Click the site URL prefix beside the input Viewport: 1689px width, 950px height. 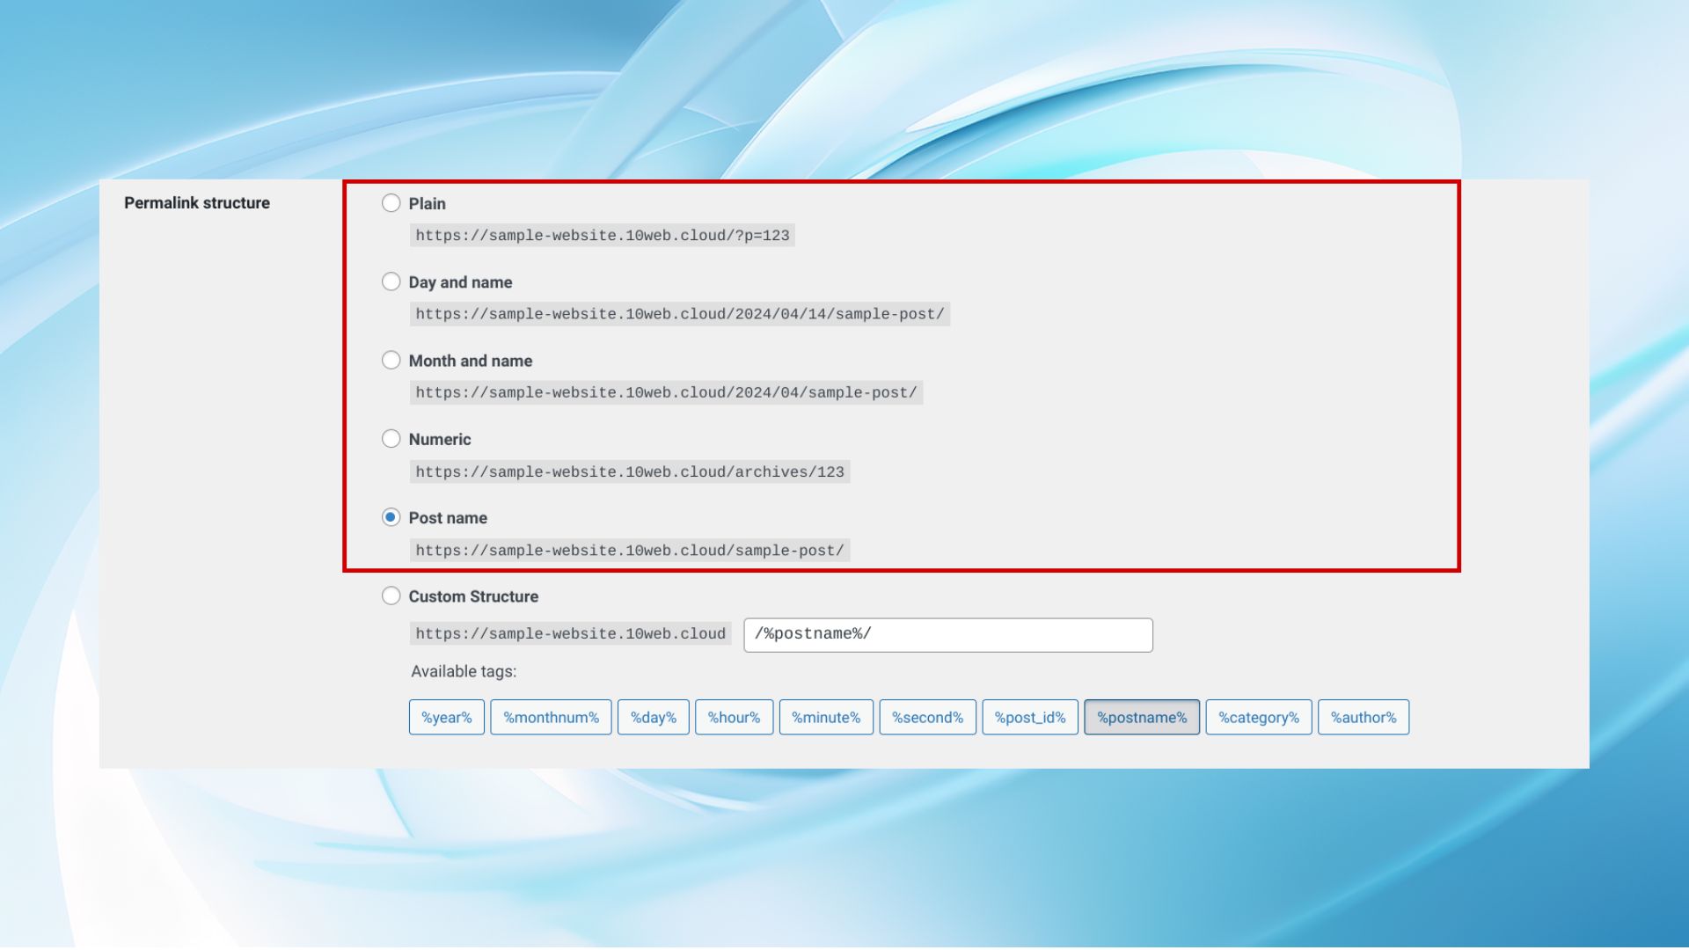click(x=568, y=633)
